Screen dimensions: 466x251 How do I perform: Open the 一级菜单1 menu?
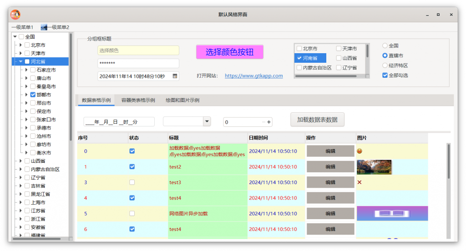click(x=22, y=27)
